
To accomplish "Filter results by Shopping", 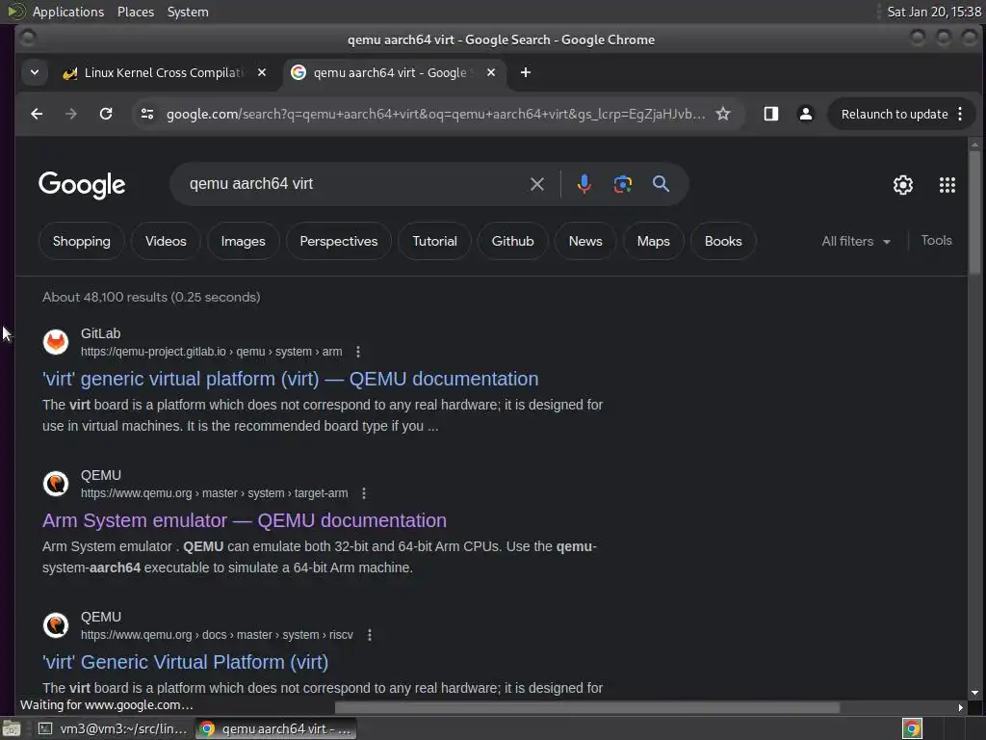I will click(x=81, y=242).
